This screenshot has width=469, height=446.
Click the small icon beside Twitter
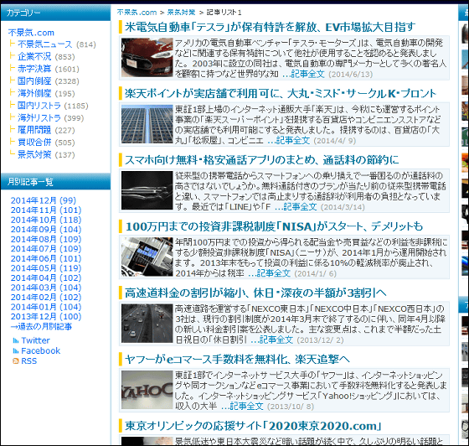[16, 340]
